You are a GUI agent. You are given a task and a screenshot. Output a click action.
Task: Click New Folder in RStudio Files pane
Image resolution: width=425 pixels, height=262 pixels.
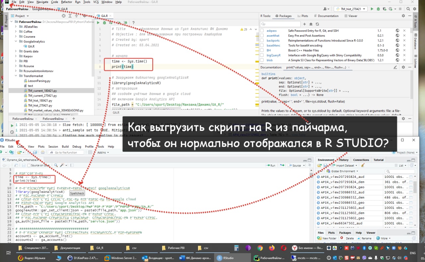pyautogui.click(x=327, y=238)
